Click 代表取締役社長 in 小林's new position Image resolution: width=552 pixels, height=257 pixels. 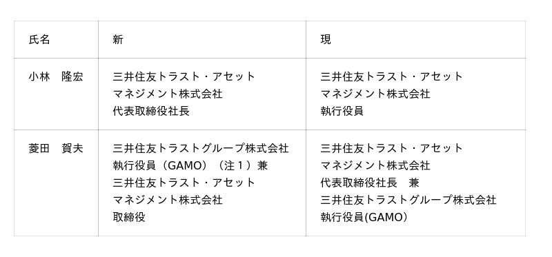click(151, 111)
